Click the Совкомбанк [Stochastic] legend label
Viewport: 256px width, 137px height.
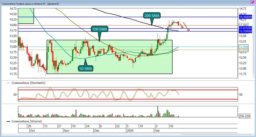pos(28,83)
